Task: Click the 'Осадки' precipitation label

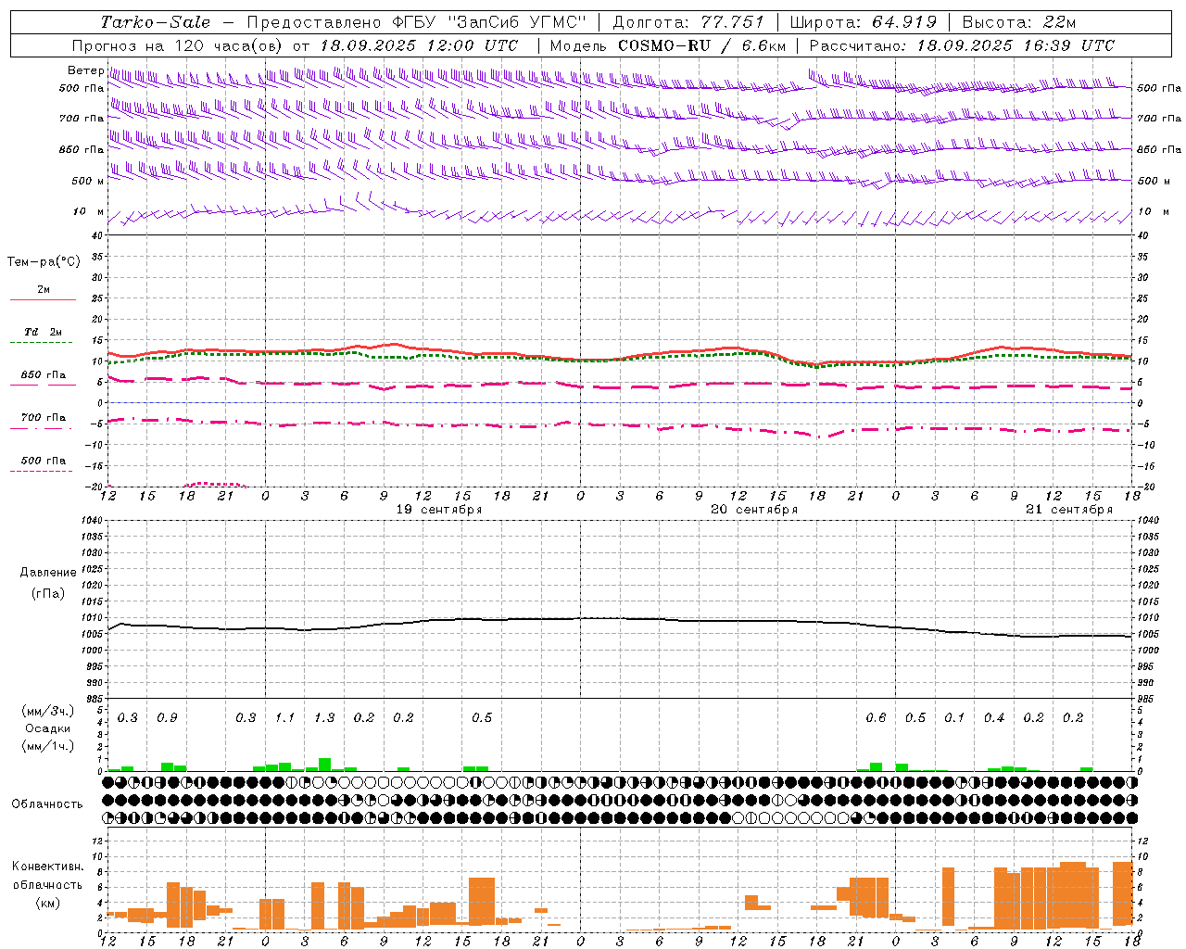Action: [48, 728]
